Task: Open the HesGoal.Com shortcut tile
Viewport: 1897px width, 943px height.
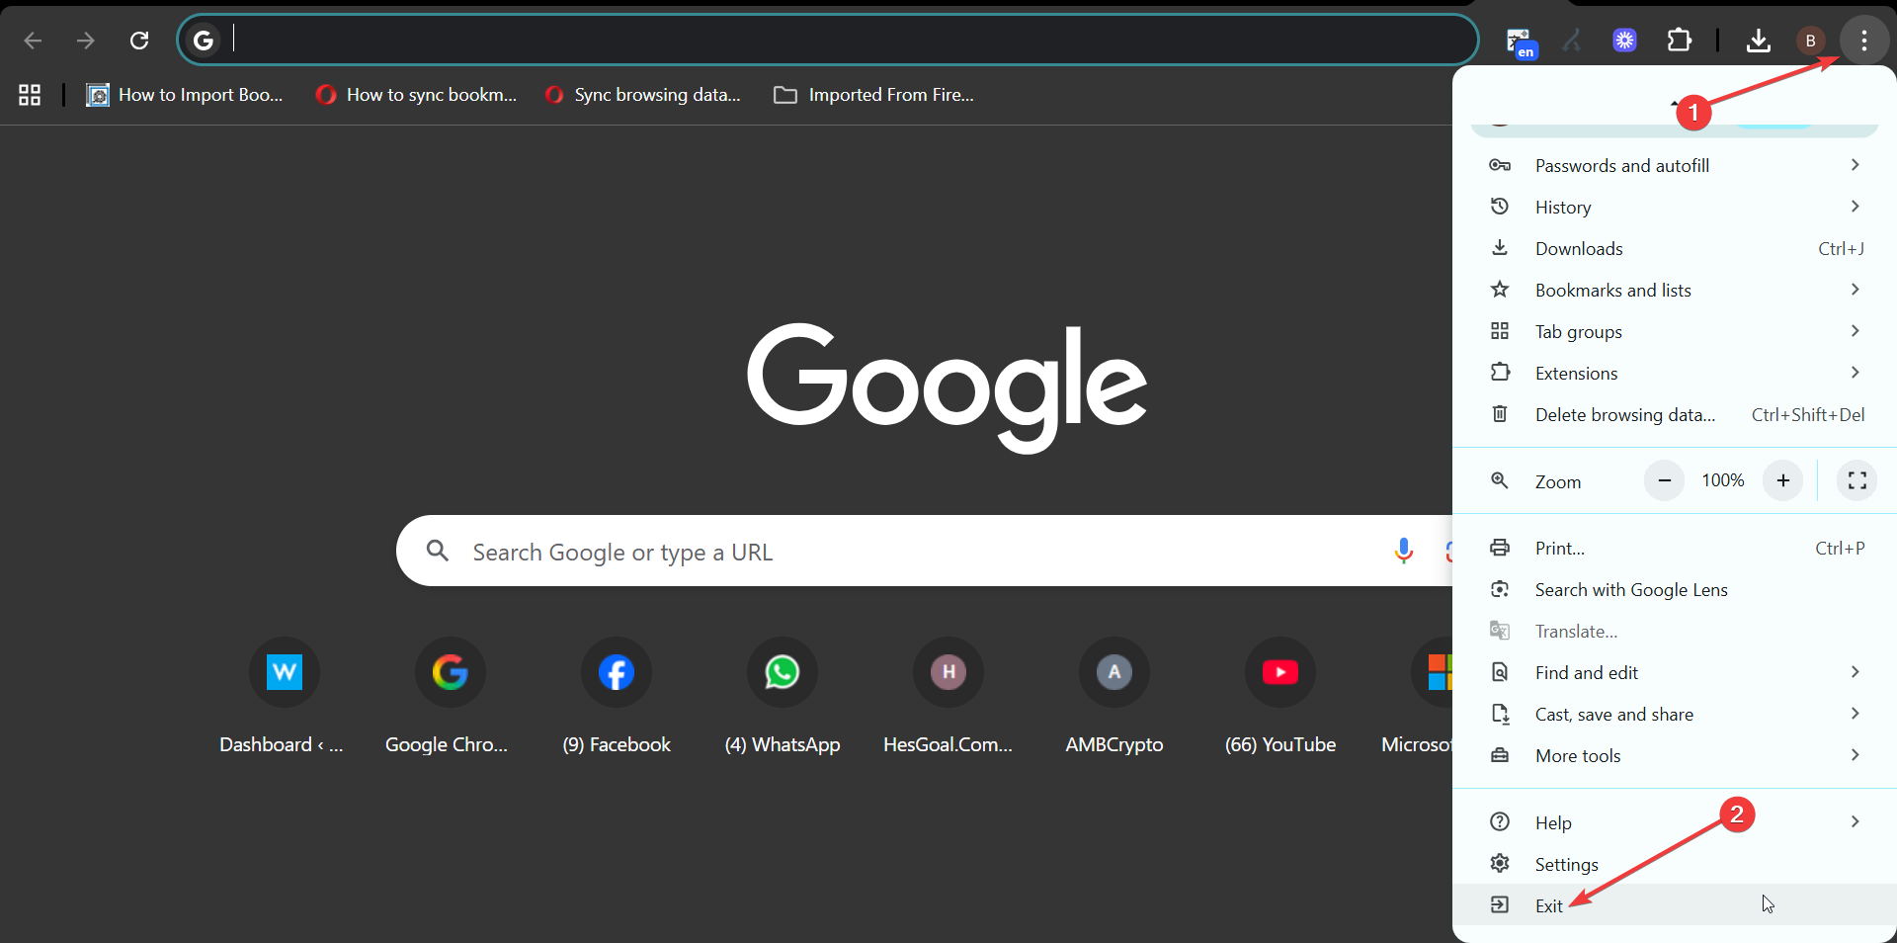Action: click(948, 697)
